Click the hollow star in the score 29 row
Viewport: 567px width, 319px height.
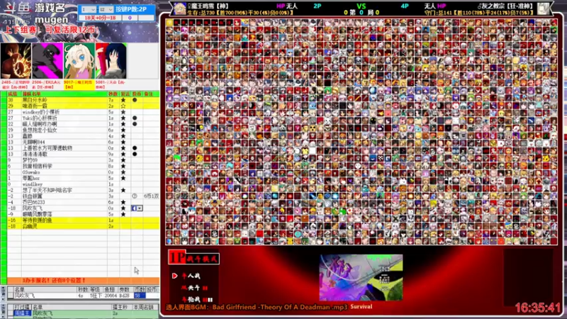click(x=123, y=106)
